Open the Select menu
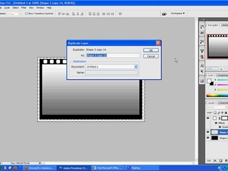Viewport: 228px width, 171px height. [16, 8]
